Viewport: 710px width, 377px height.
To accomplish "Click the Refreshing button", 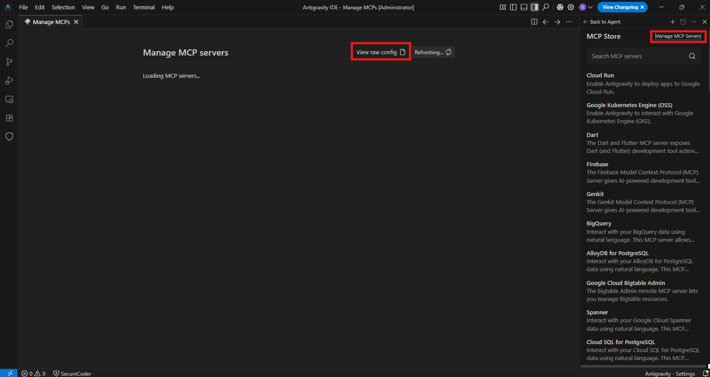I will (x=433, y=52).
